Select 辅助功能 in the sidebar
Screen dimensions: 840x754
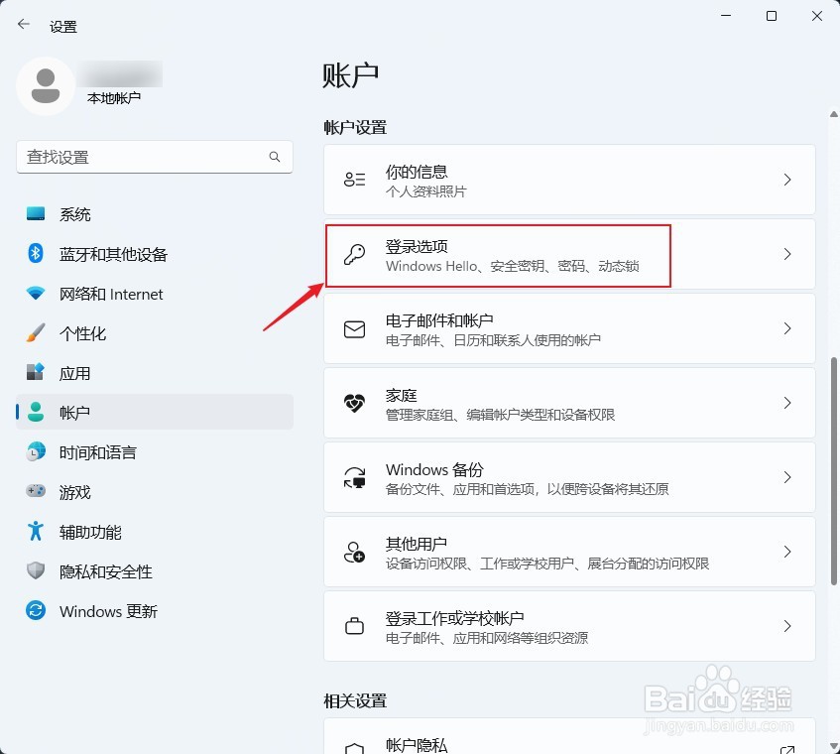pos(155,532)
